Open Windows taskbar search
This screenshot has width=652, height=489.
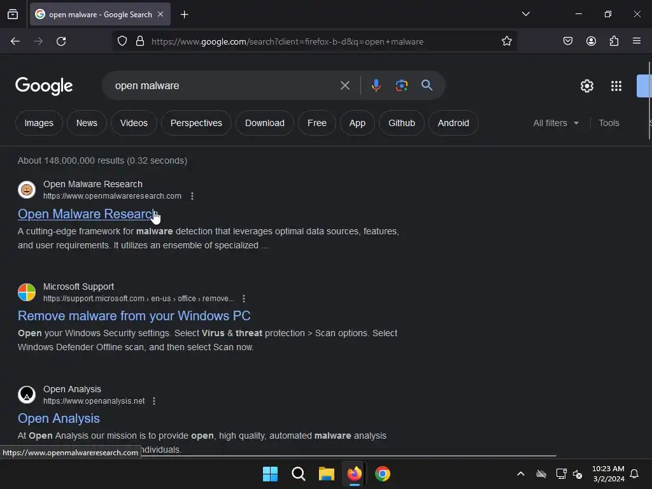299,474
